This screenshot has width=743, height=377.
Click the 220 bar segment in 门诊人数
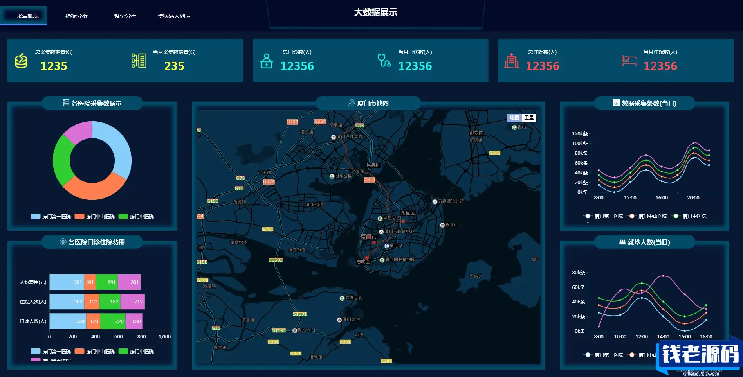click(113, 321)
